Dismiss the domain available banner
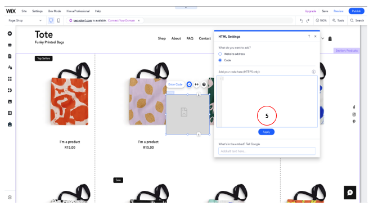Screen dimensions: 378x210 click(x=139, y=20)
